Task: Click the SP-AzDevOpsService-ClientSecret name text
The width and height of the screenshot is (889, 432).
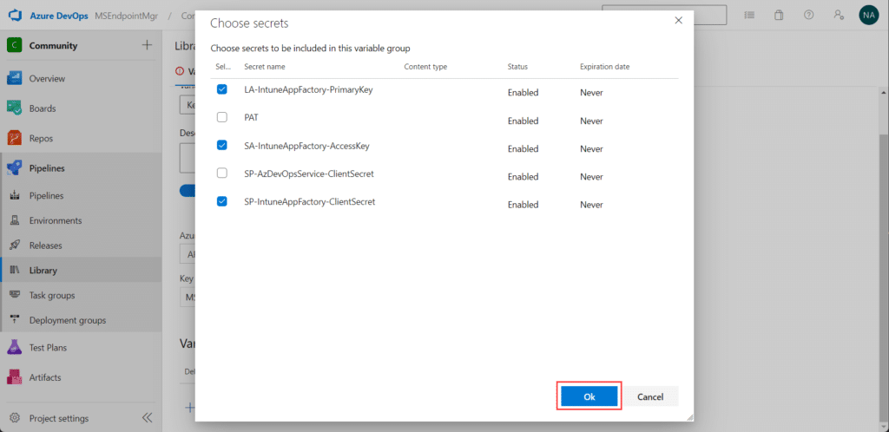Action: [x=309, y=173]
